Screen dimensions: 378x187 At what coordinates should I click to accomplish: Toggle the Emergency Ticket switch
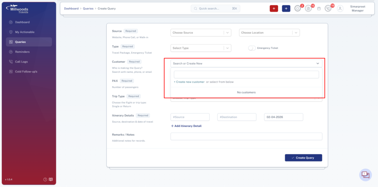(252, 48)
